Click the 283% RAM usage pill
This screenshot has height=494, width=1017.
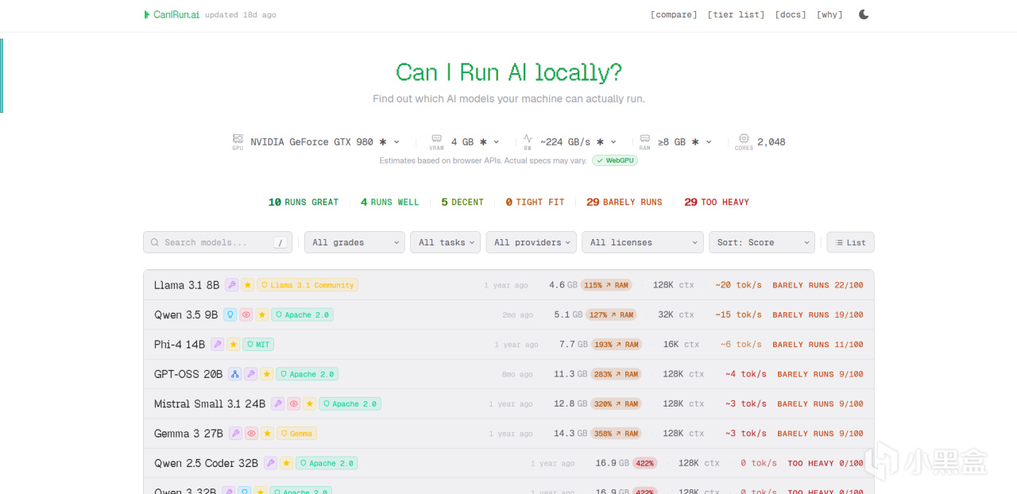(x=617, y=374)
